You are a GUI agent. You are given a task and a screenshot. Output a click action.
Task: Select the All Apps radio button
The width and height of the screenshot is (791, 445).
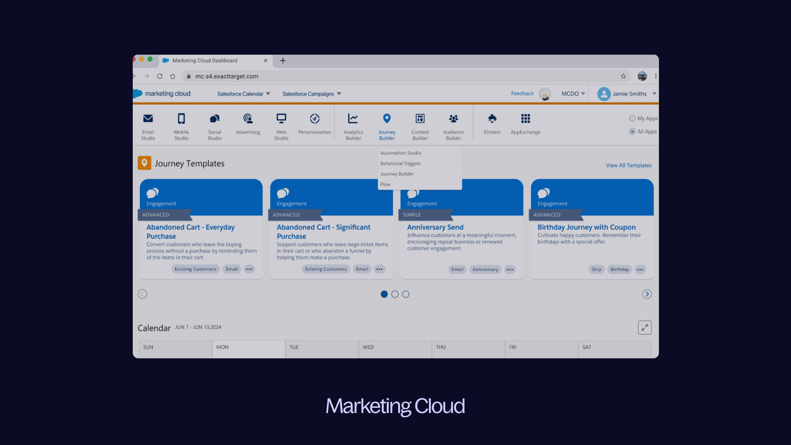(x=633, y=131)
